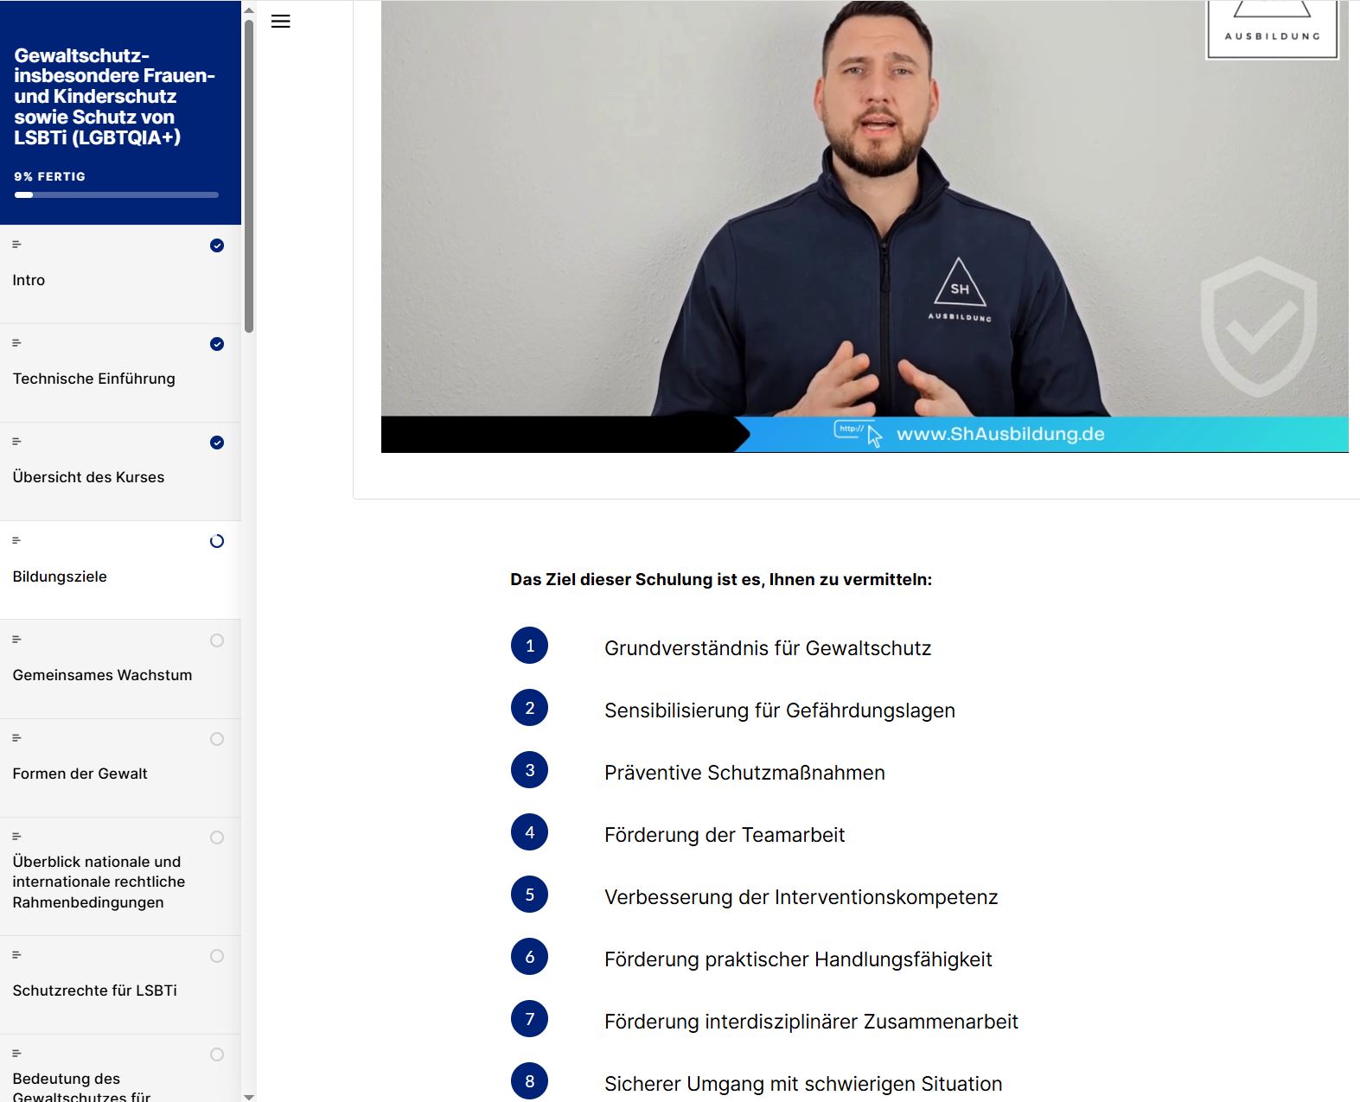Click number 4 circle for Teamarbeit
1360x1102 pixels.
[x=529, y=832]
